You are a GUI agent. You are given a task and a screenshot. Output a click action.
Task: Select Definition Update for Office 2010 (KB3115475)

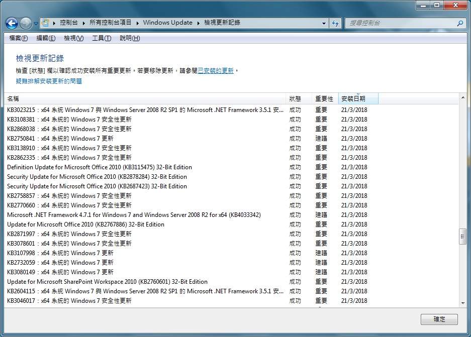click(231, 167)
